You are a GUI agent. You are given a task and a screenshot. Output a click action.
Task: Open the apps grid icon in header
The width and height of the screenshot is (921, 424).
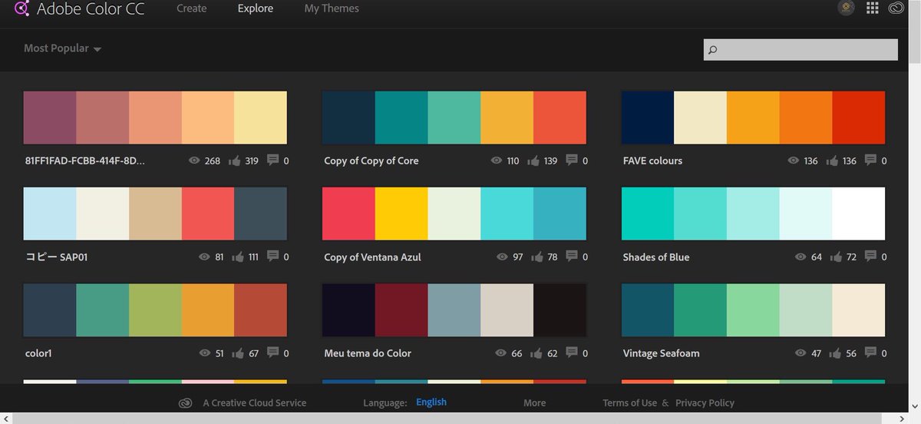[x=873, y=8]
